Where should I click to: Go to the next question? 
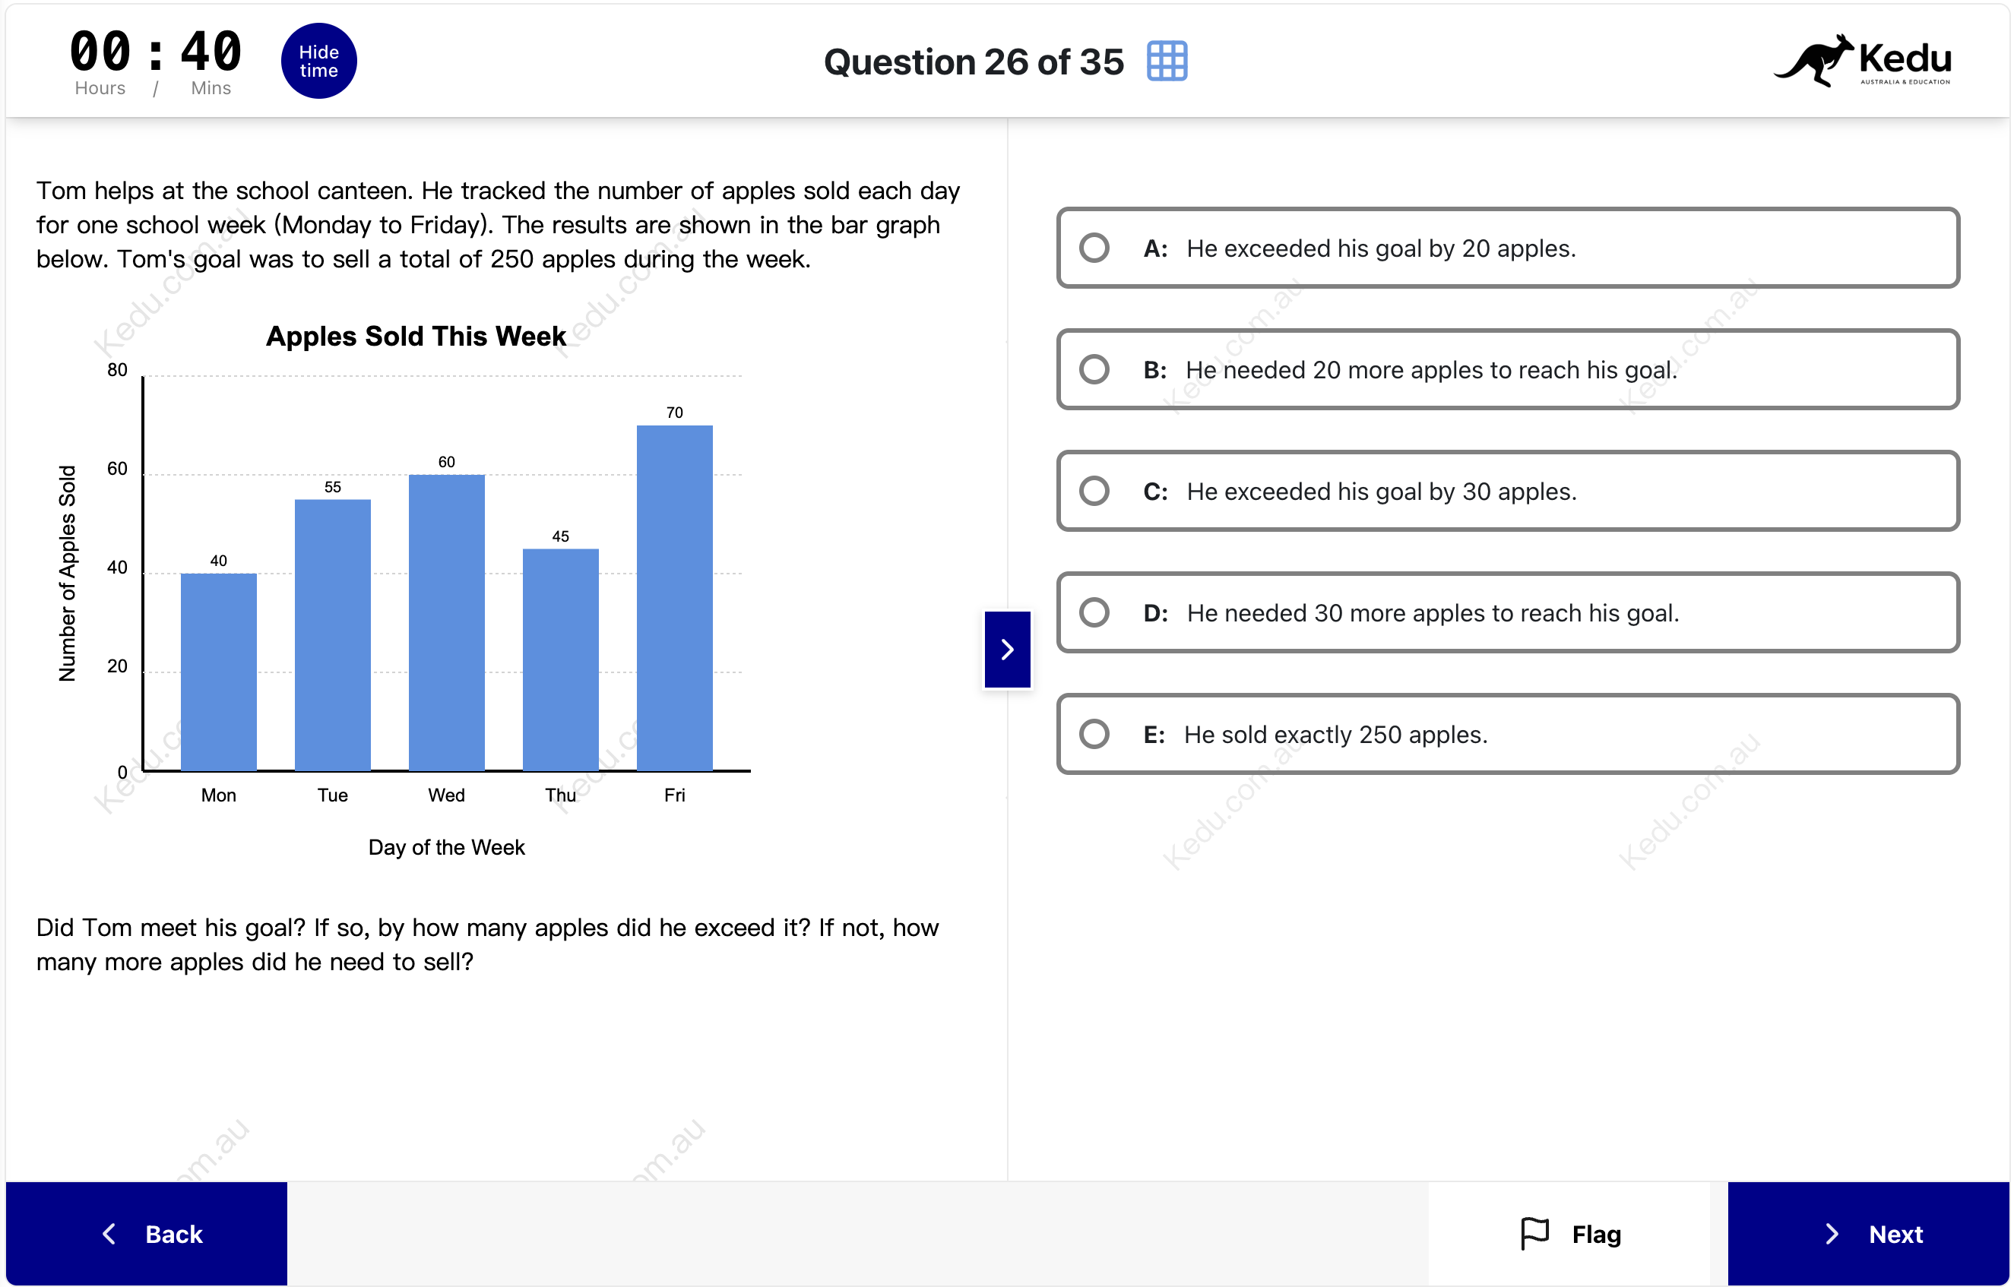(x=1867, y=1234)
